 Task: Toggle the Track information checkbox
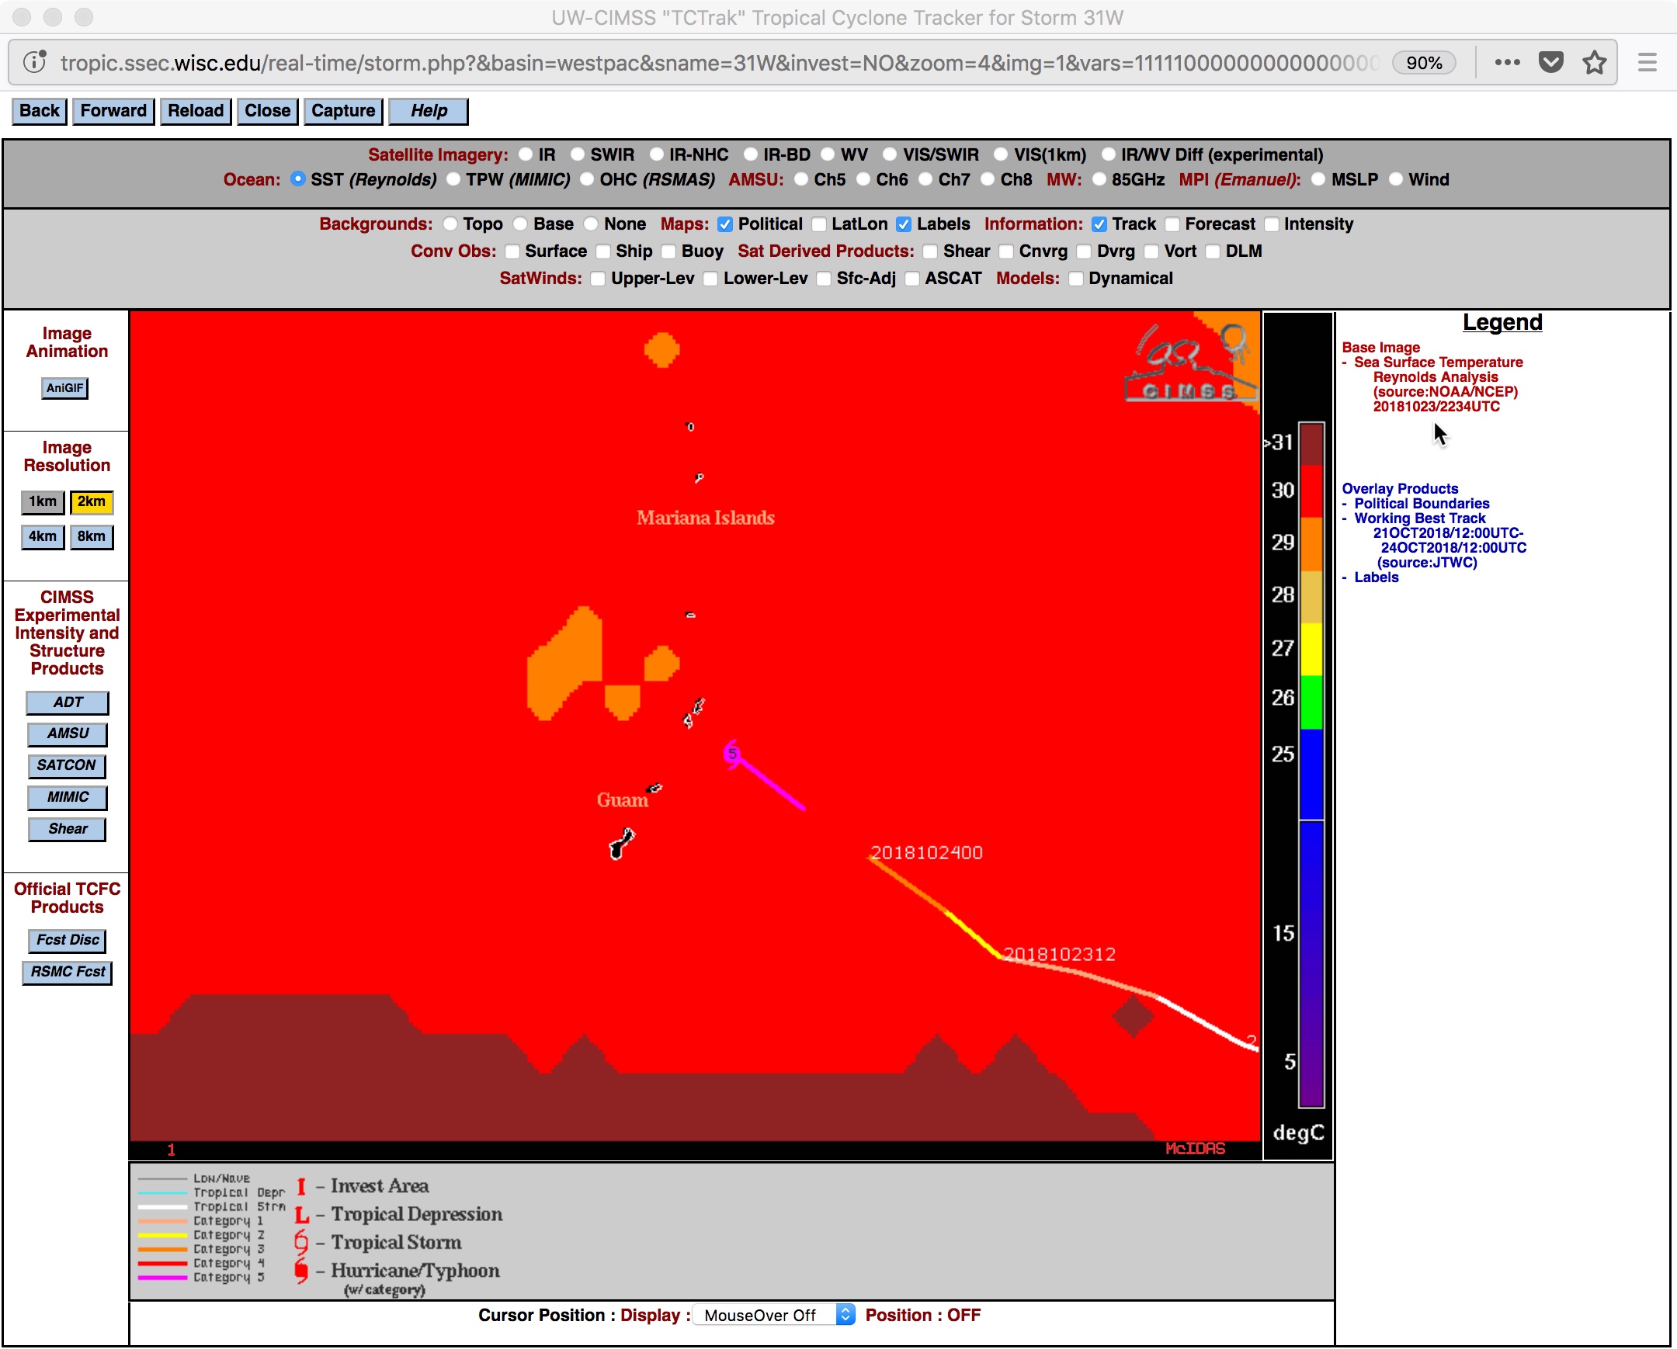point(1099,224)
